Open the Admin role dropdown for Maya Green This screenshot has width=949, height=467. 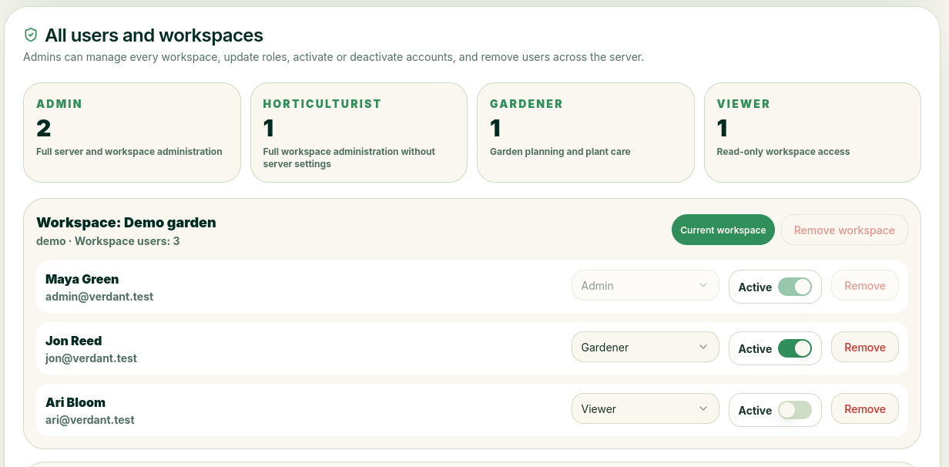click(646, 286)
